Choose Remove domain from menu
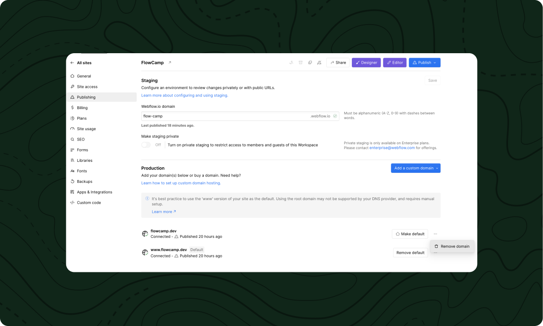The width and height of the screenshot is (543, 326). click(x=452, y=246)
